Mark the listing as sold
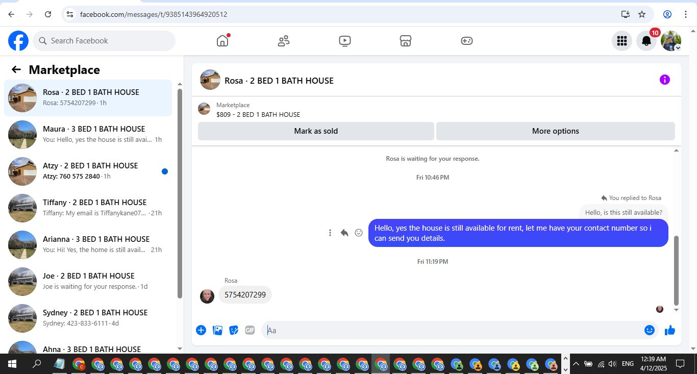This screenshot has height=374, width=697. click(316, 131)
